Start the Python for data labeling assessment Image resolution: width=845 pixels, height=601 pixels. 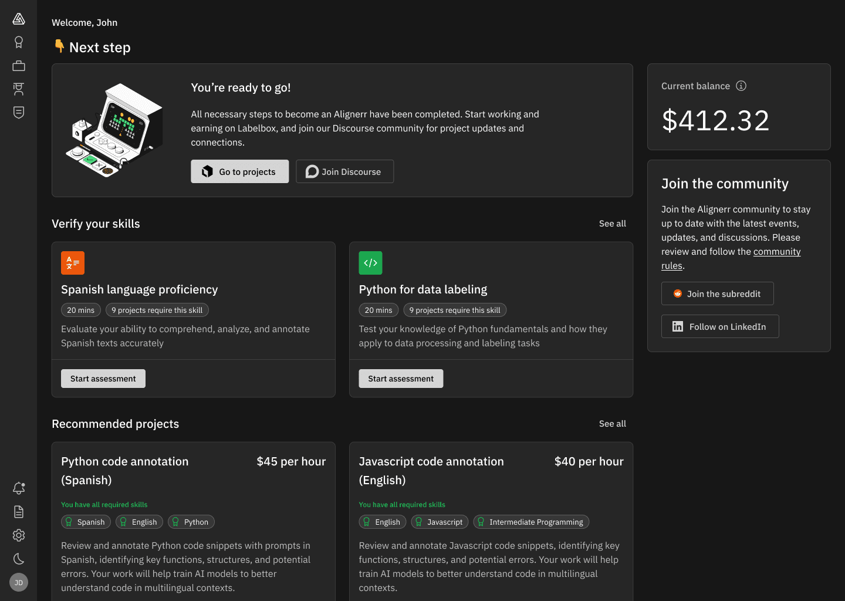coord(401,379)
